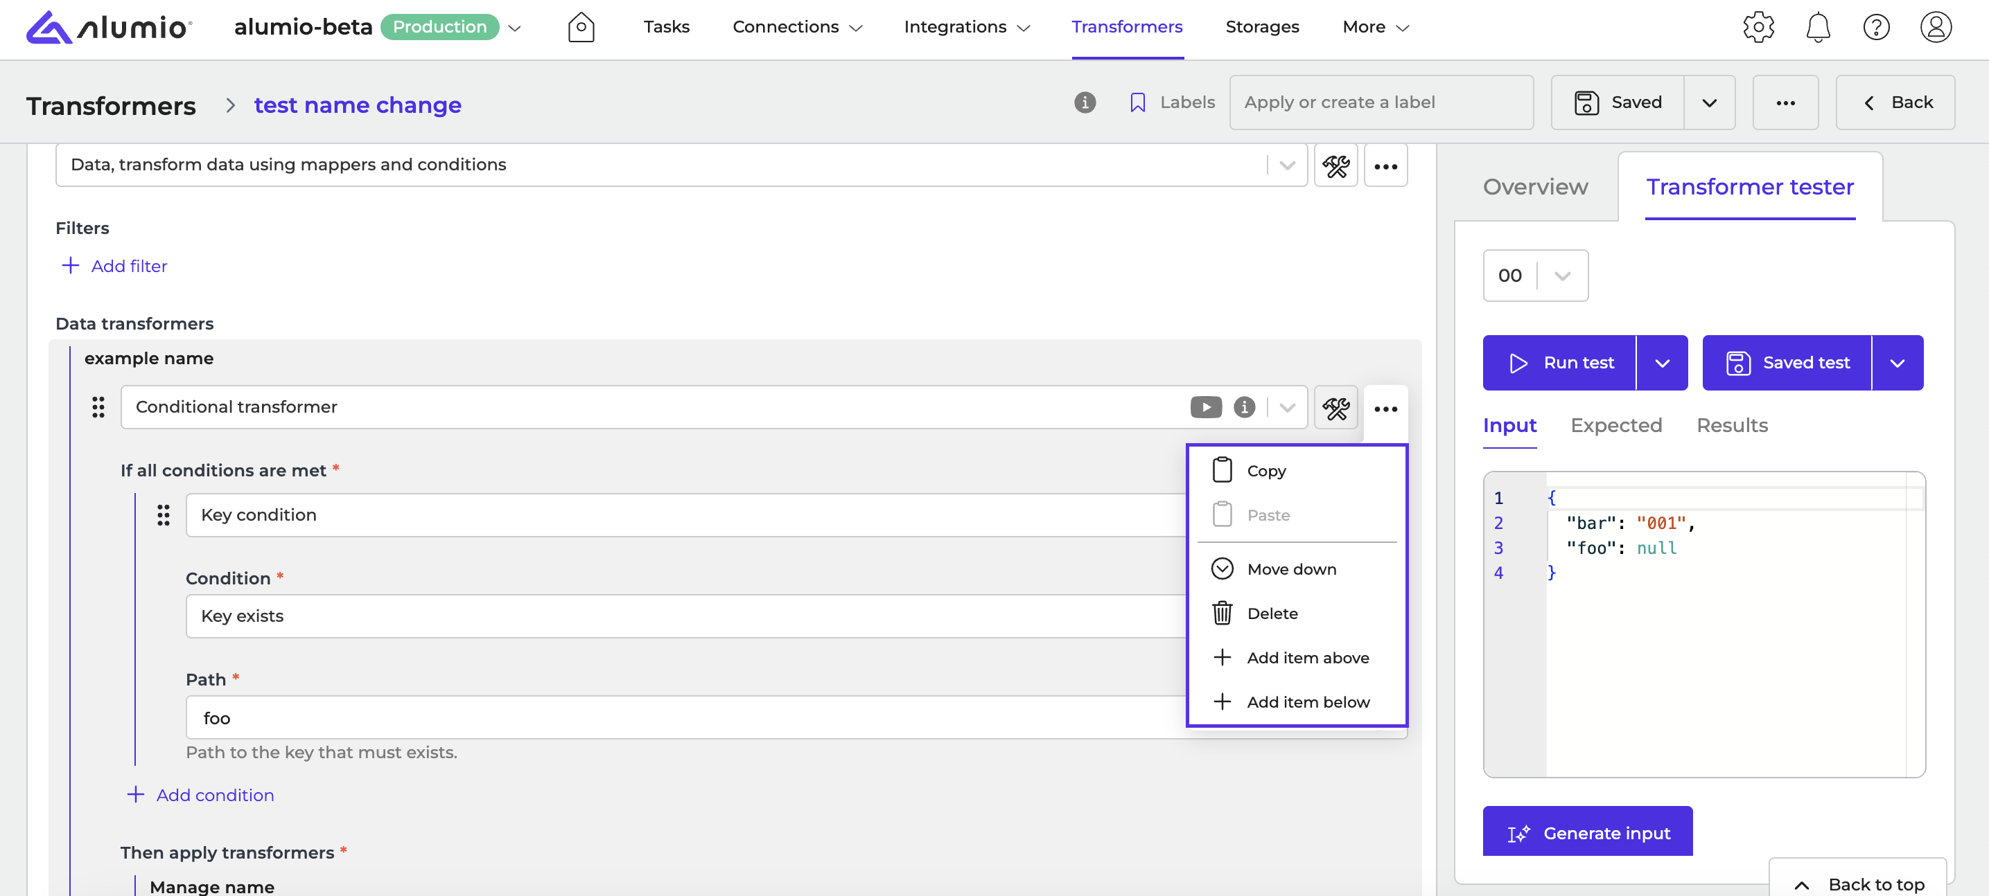Expand the Connections menu

coord(797,27)
